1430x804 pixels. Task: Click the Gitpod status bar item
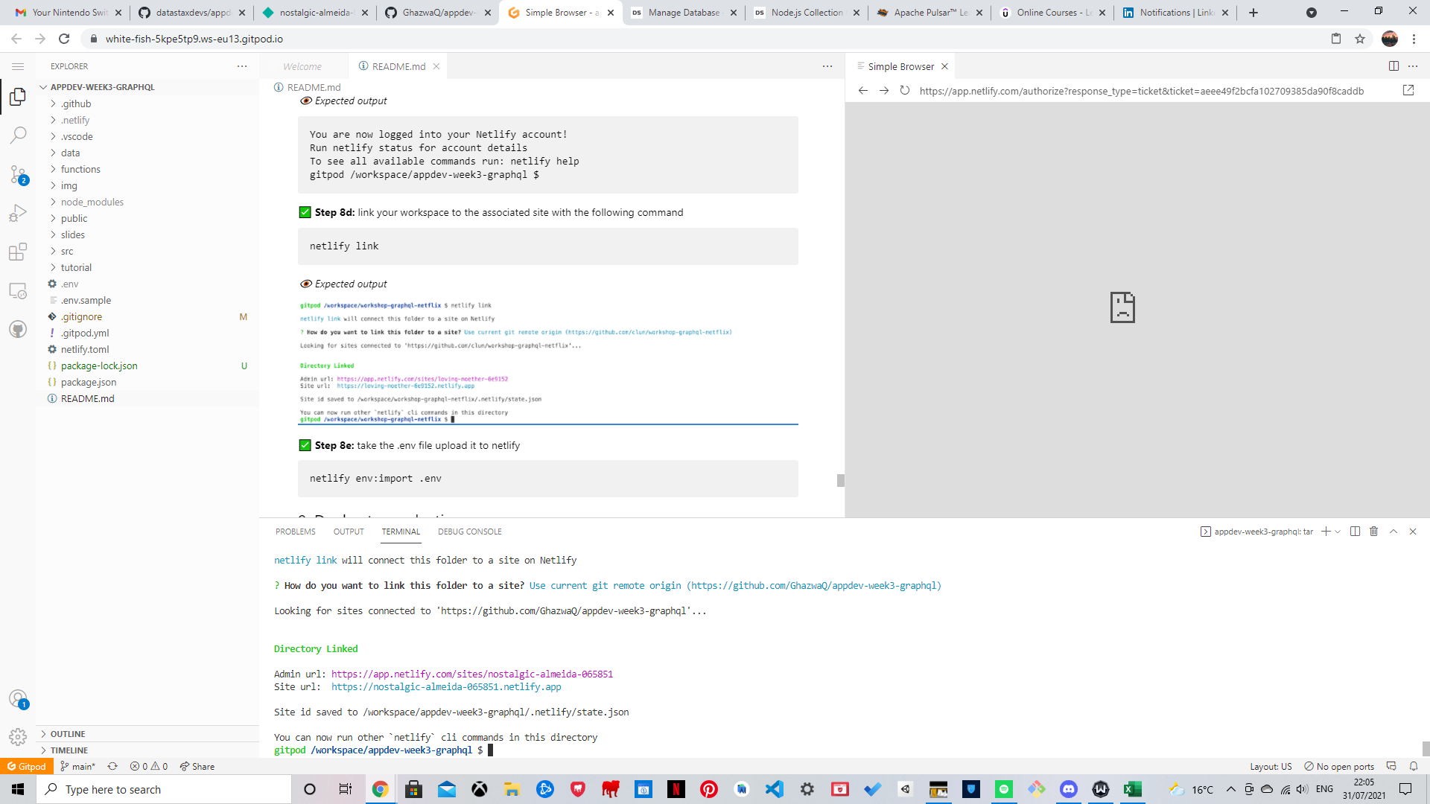[27, 766]
